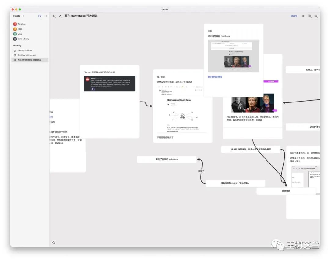Select the card 3从输入这里来说
Viewport: 330px width, 260px height.
251,149
